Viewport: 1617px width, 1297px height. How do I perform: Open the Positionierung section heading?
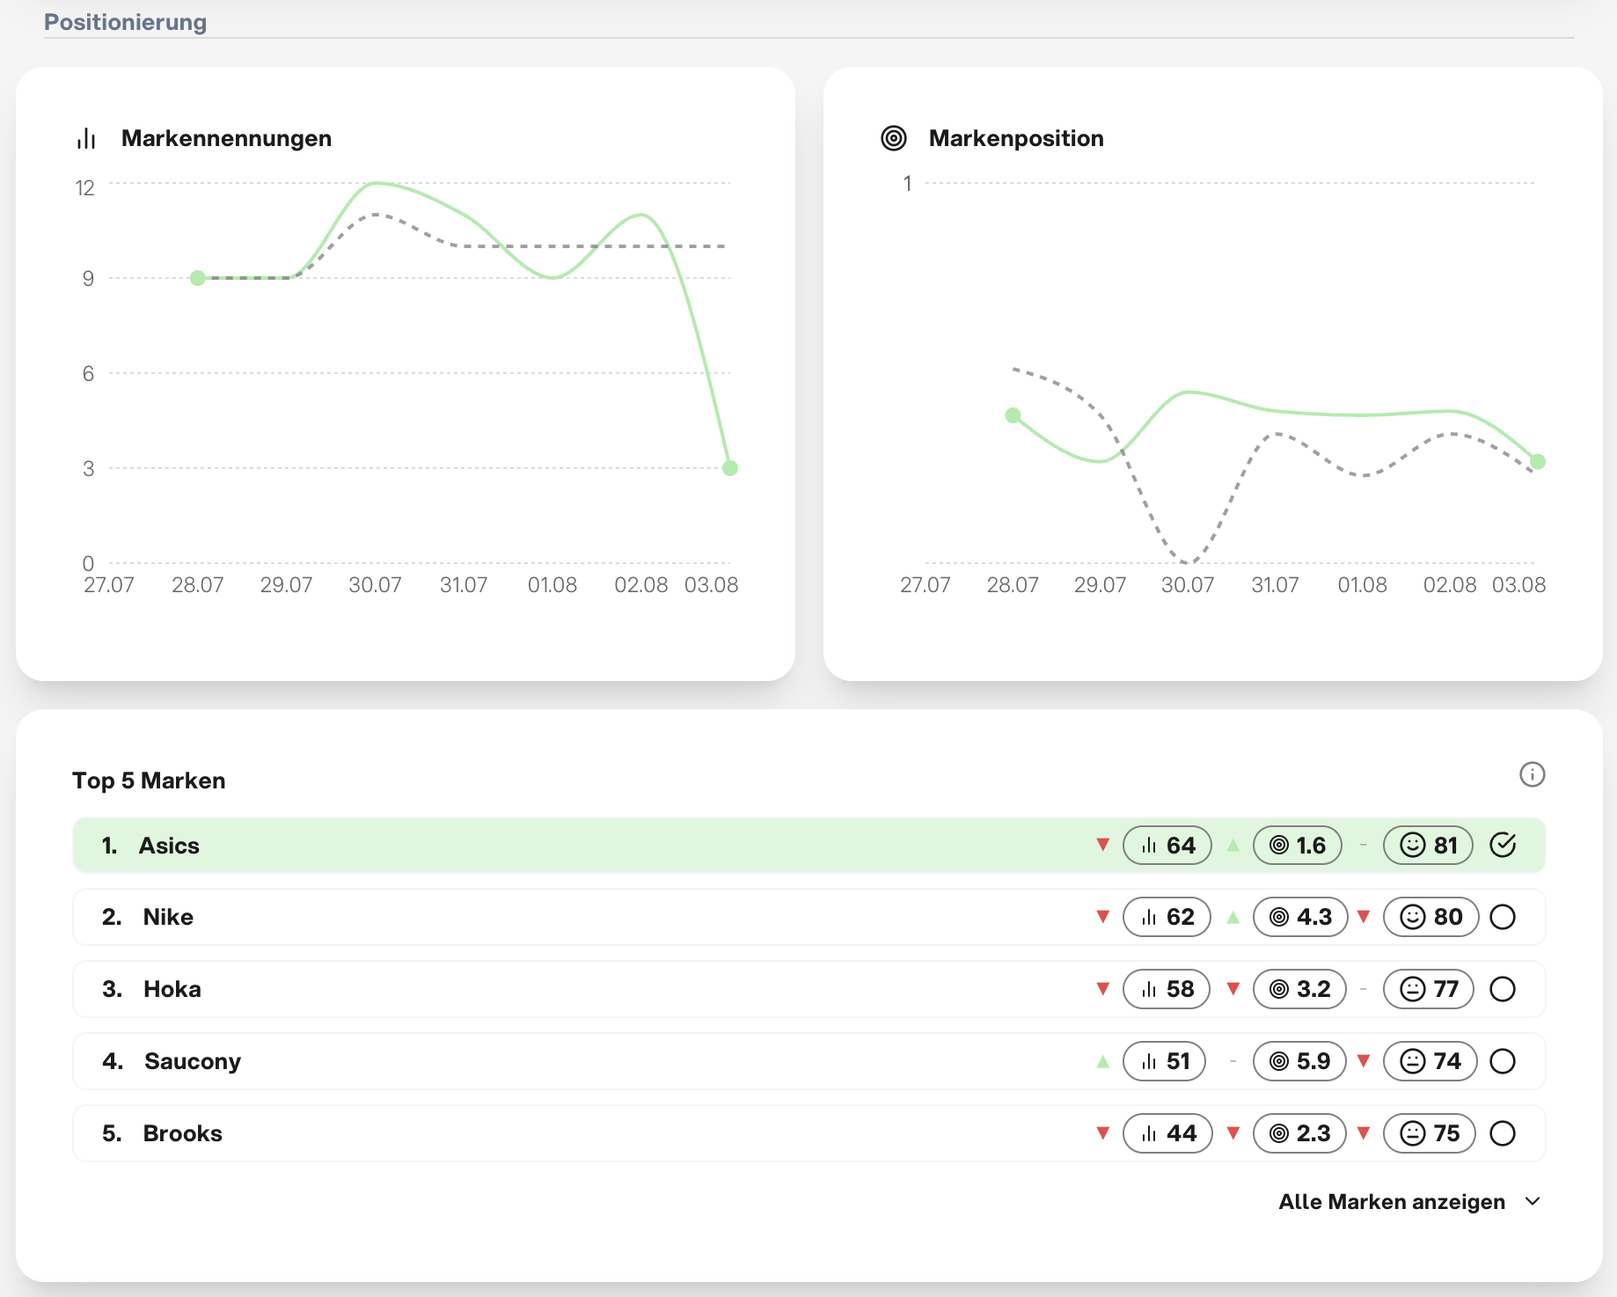(125, 21)
